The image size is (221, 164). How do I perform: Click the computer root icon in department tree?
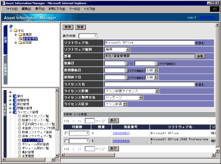point(11,26)
